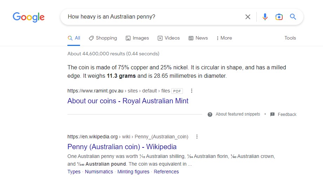Image resolution: width=323 pixels, height=187 pixels.
Task: Clear the search box with the X icon
Action: coord(248,17)
